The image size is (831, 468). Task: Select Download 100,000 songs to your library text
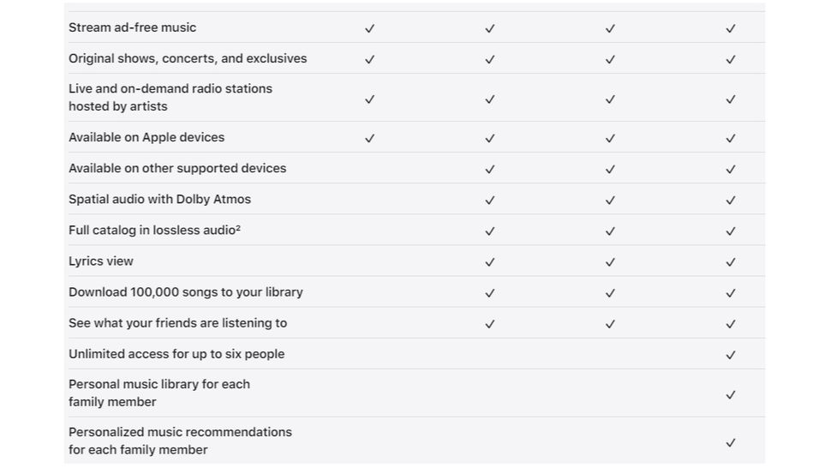(186, 291)
